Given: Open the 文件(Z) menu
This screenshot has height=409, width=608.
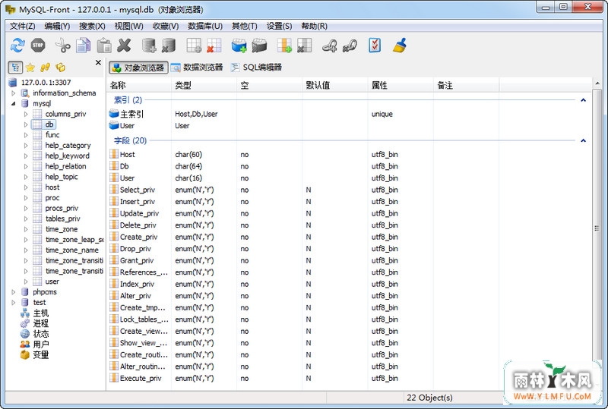Looking at the screenshot, I should (x=23, y=26).
